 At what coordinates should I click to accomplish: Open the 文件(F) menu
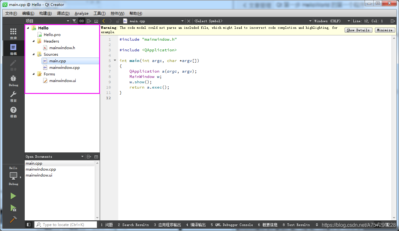pos(11,13)
